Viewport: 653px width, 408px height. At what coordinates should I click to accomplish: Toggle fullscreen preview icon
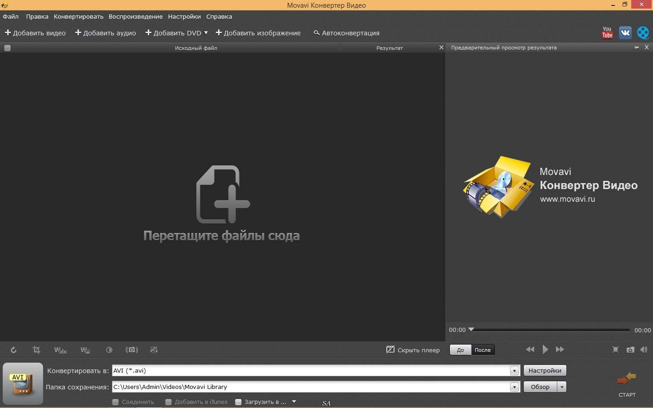coord(615,350)
